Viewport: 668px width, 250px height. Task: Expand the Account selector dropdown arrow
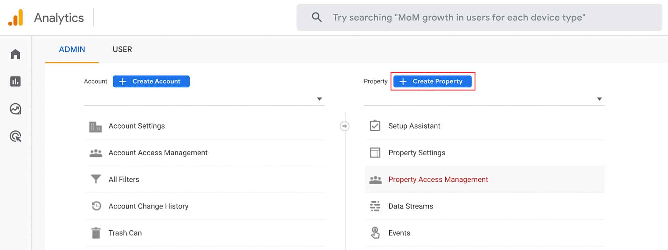click(x=319, y=99)
